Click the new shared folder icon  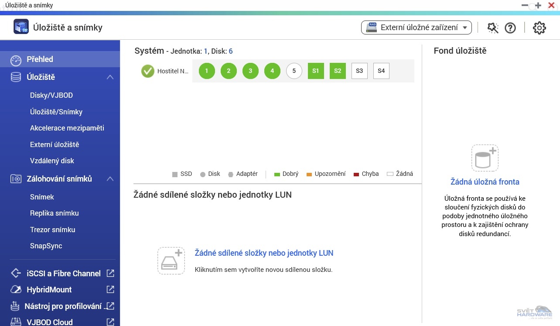point(171,261)
